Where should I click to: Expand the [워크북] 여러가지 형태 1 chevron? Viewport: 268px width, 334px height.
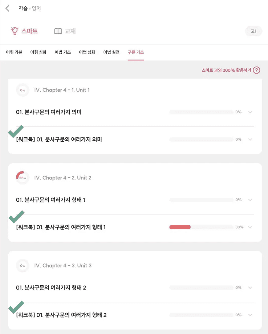[x=250, y=227]
